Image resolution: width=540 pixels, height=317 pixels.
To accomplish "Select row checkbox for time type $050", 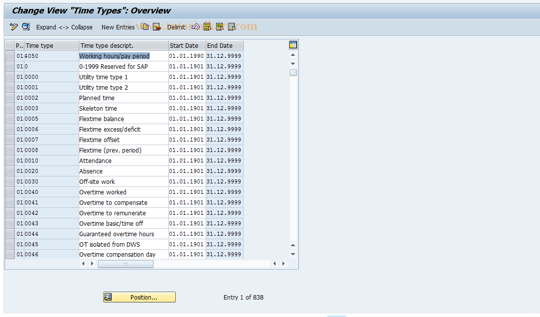I will (x=10, y=56).
